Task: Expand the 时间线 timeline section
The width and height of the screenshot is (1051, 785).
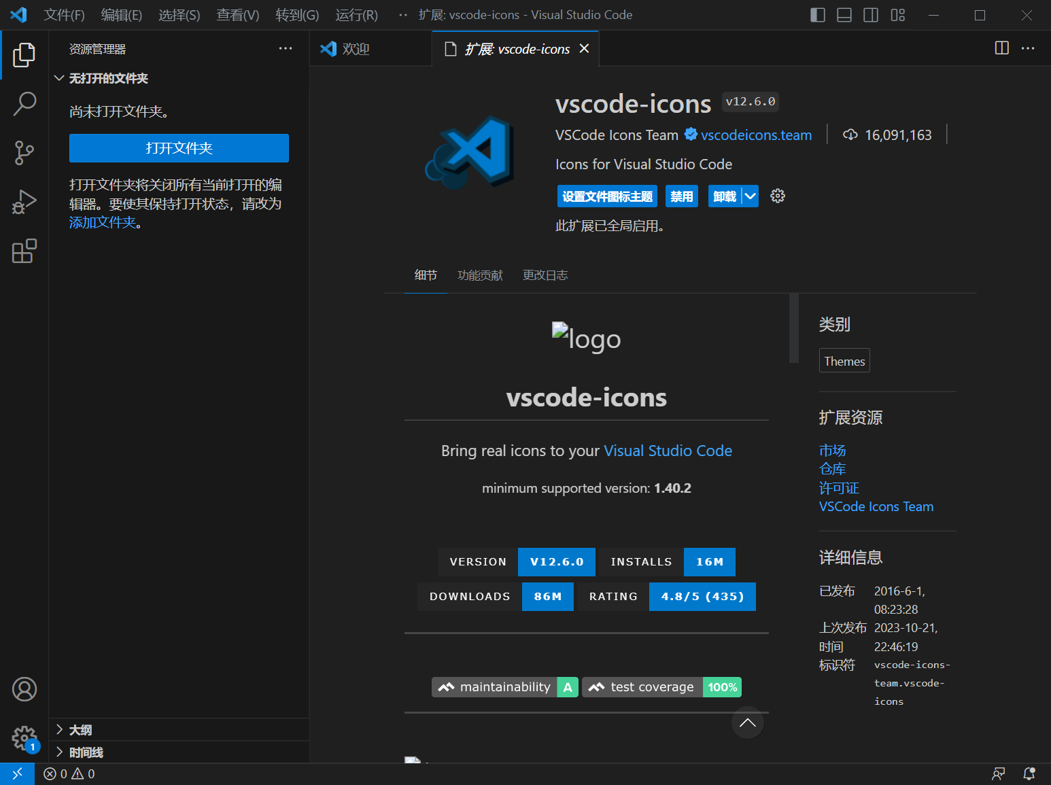Action: (x=179, y=752)
